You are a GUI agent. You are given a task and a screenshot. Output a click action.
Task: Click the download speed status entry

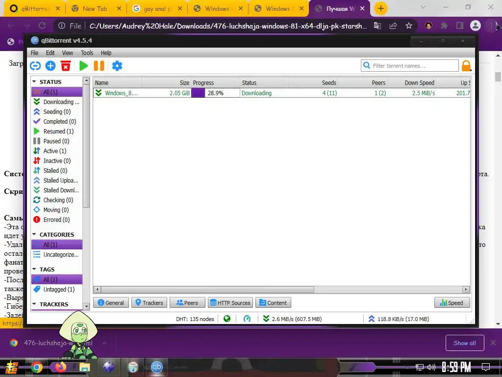click(x=292, y=319)
